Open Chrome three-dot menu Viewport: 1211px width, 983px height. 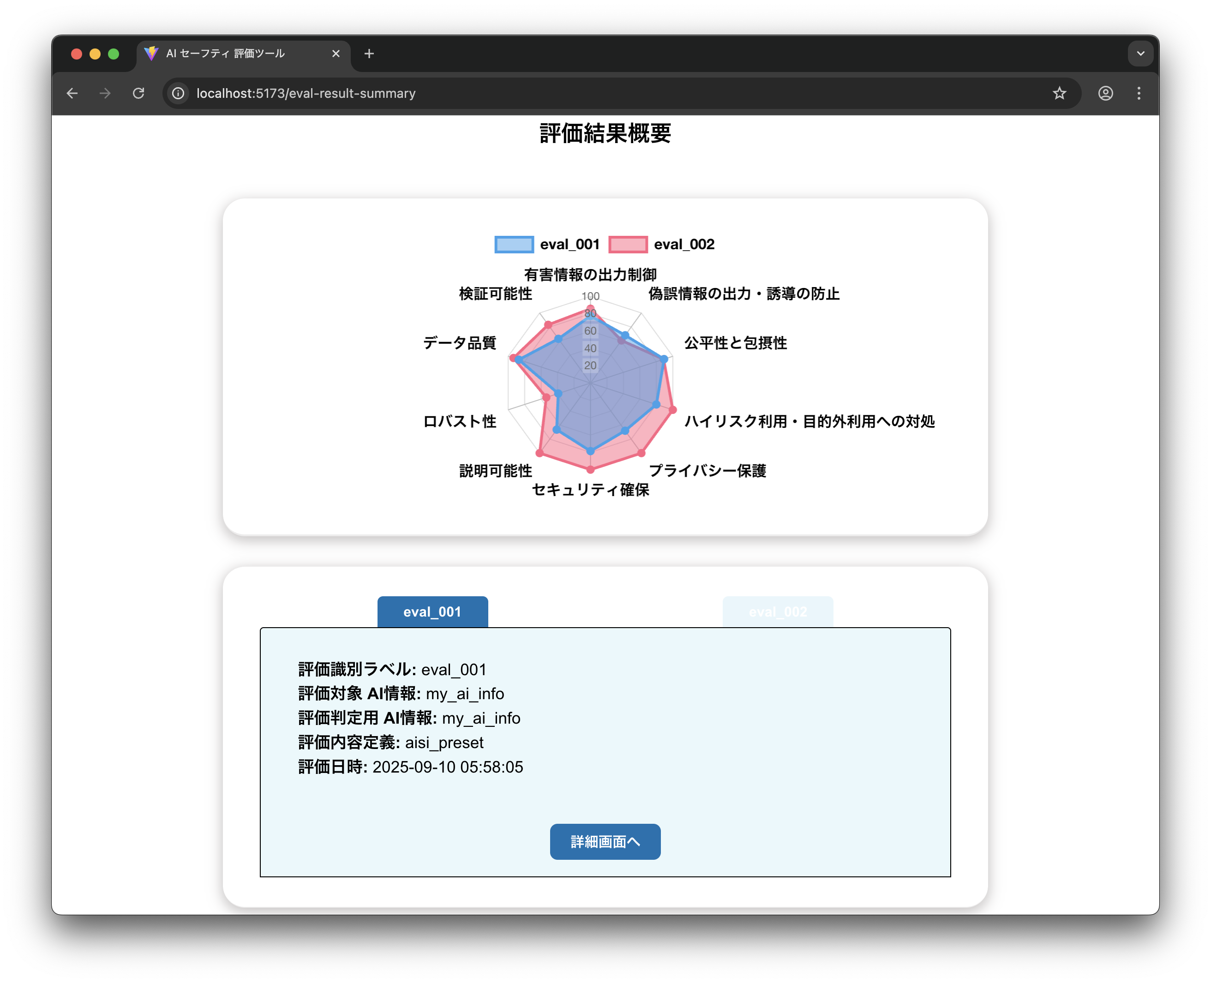(1139, 93)
